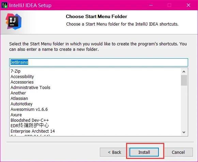Select the Atlassian folder entry
Viewport: 198px width, 162px height.
(19, 98)
